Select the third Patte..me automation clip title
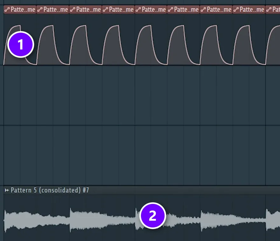 point(88,10)
